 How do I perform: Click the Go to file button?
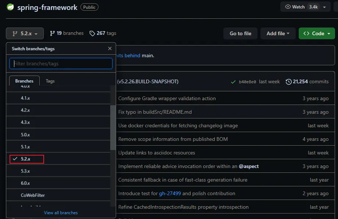[240, 33]
